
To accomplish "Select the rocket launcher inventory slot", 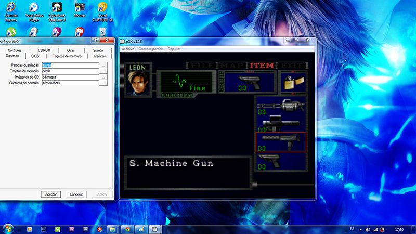I will pos(281,124).
